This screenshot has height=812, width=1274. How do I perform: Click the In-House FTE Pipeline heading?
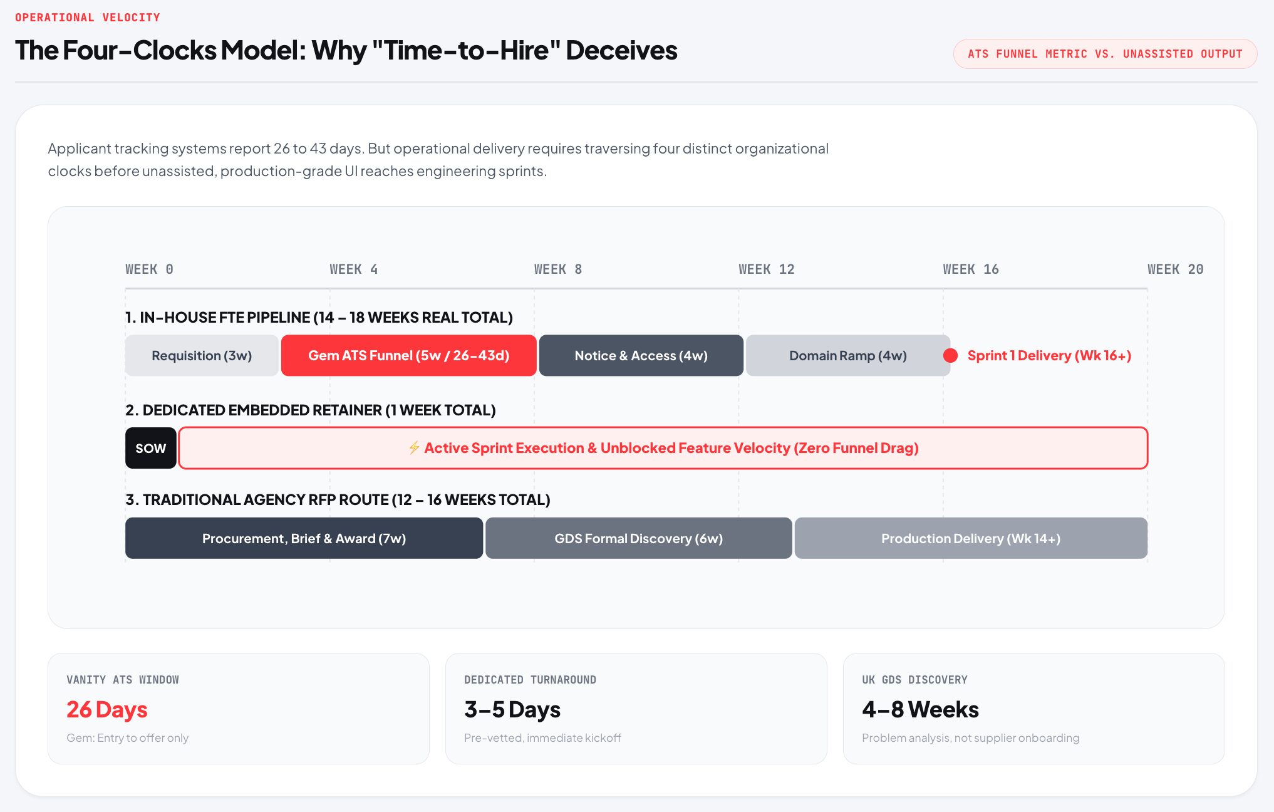click(x=319, y=317)
